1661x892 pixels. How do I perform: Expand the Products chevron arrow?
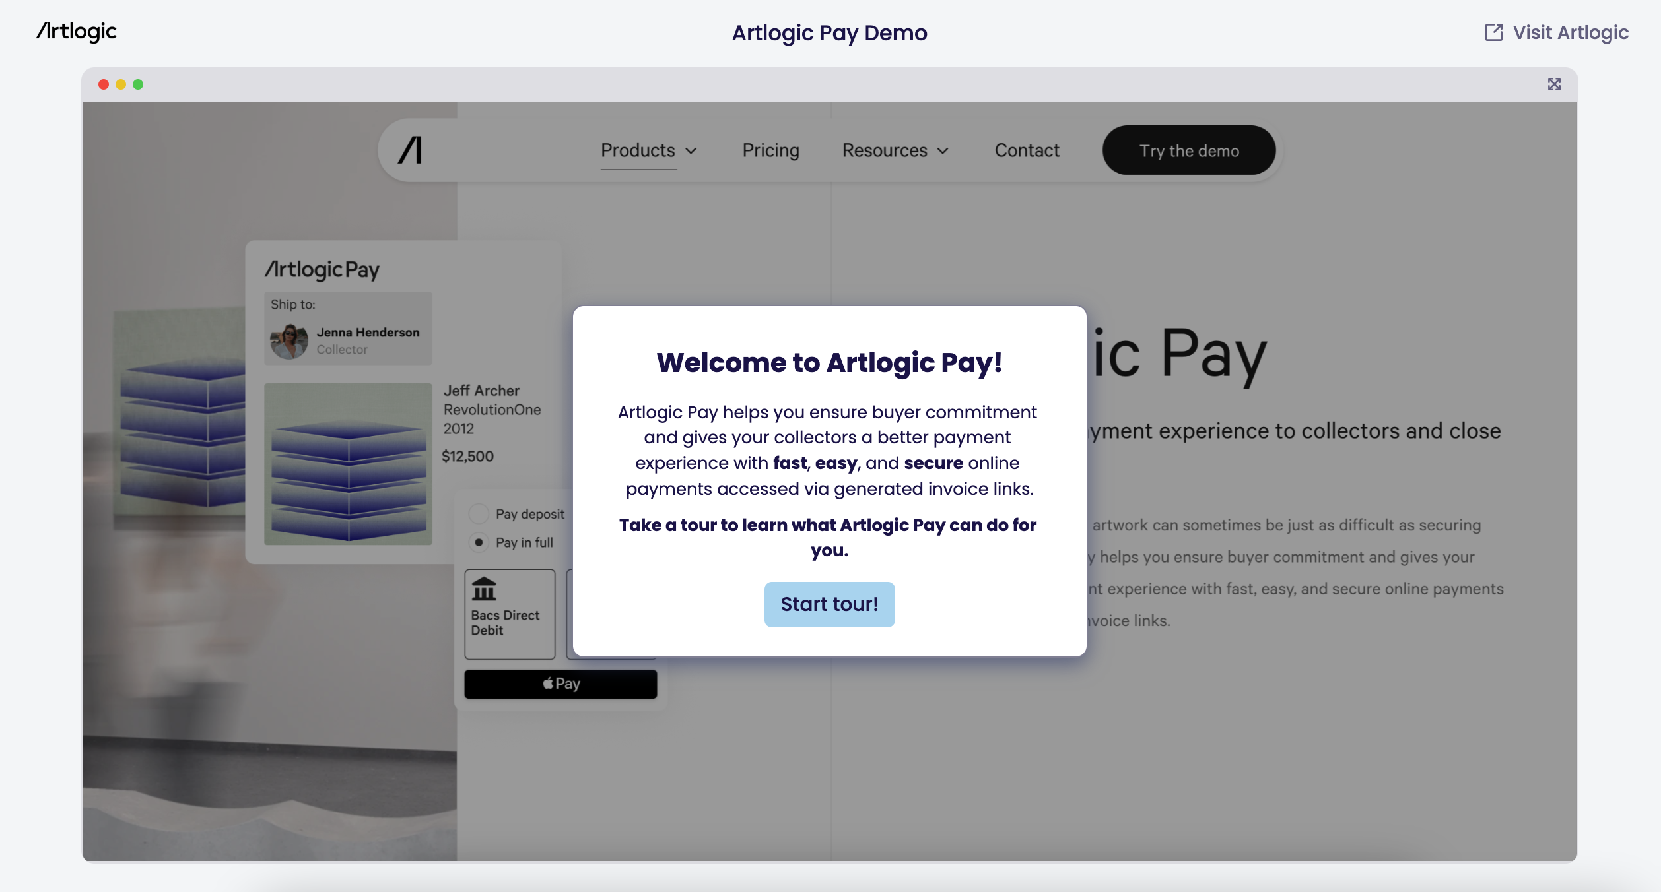coord(691,151)
